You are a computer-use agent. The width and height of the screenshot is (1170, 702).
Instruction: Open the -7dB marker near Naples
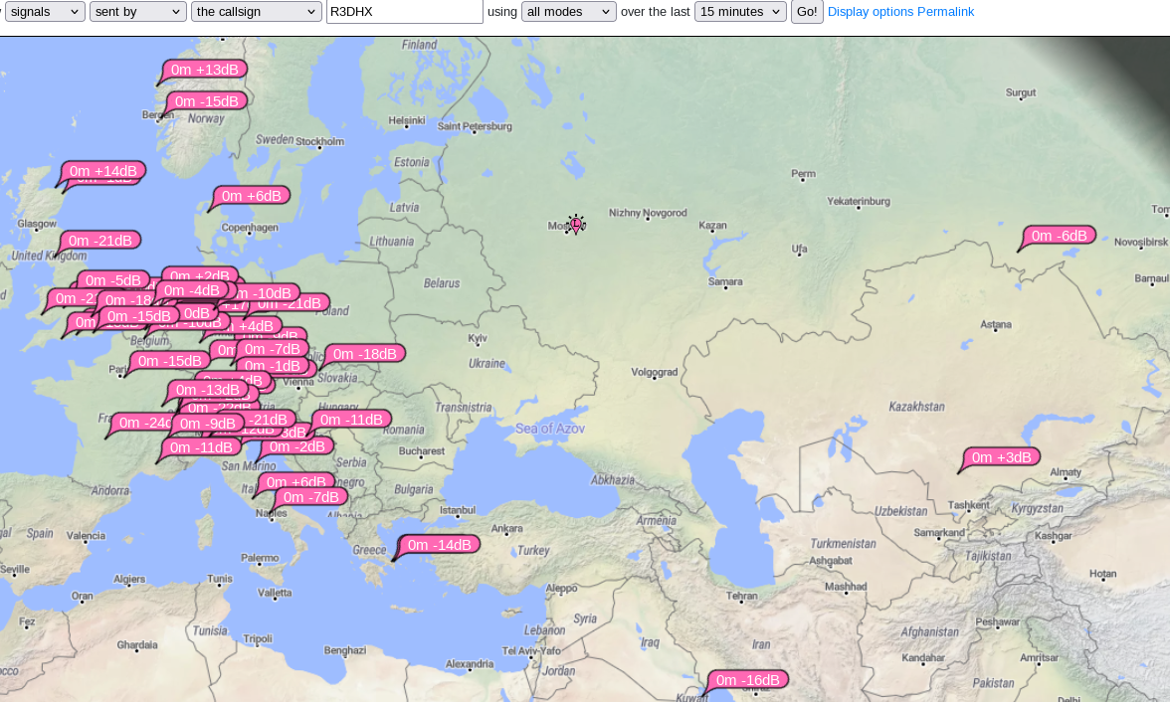(311, 497)
